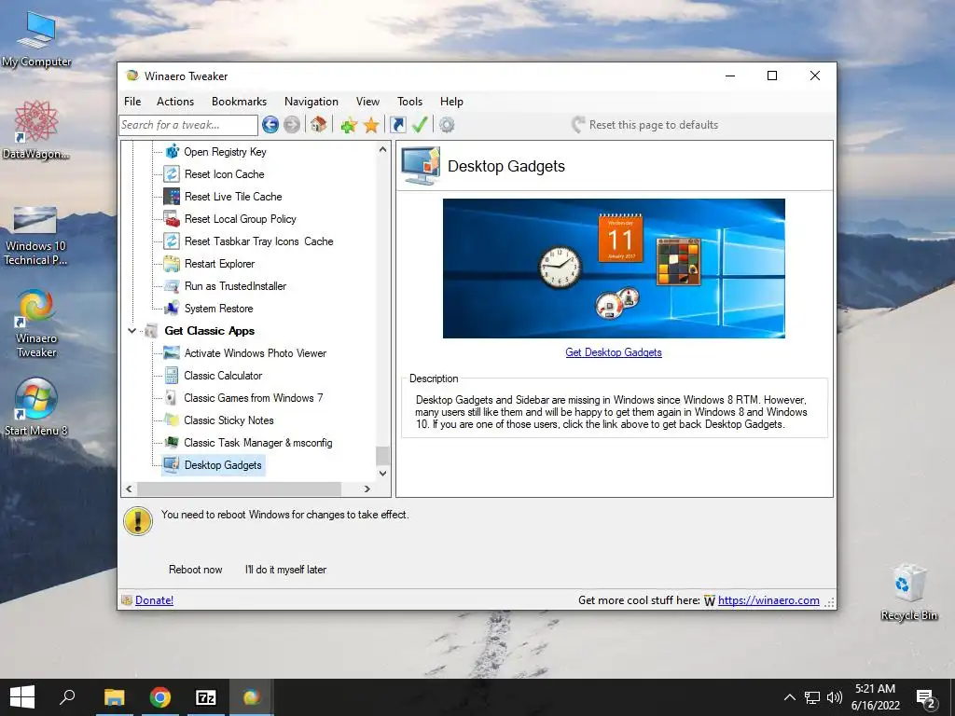This screenshot has width=955, height=716.
Task: Open File Explorer from the taskbar
Action: tap(114, 697)
